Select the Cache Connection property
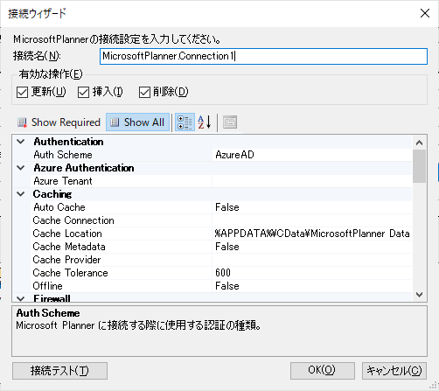The image size is (439, 391). [x=122, y=220]
